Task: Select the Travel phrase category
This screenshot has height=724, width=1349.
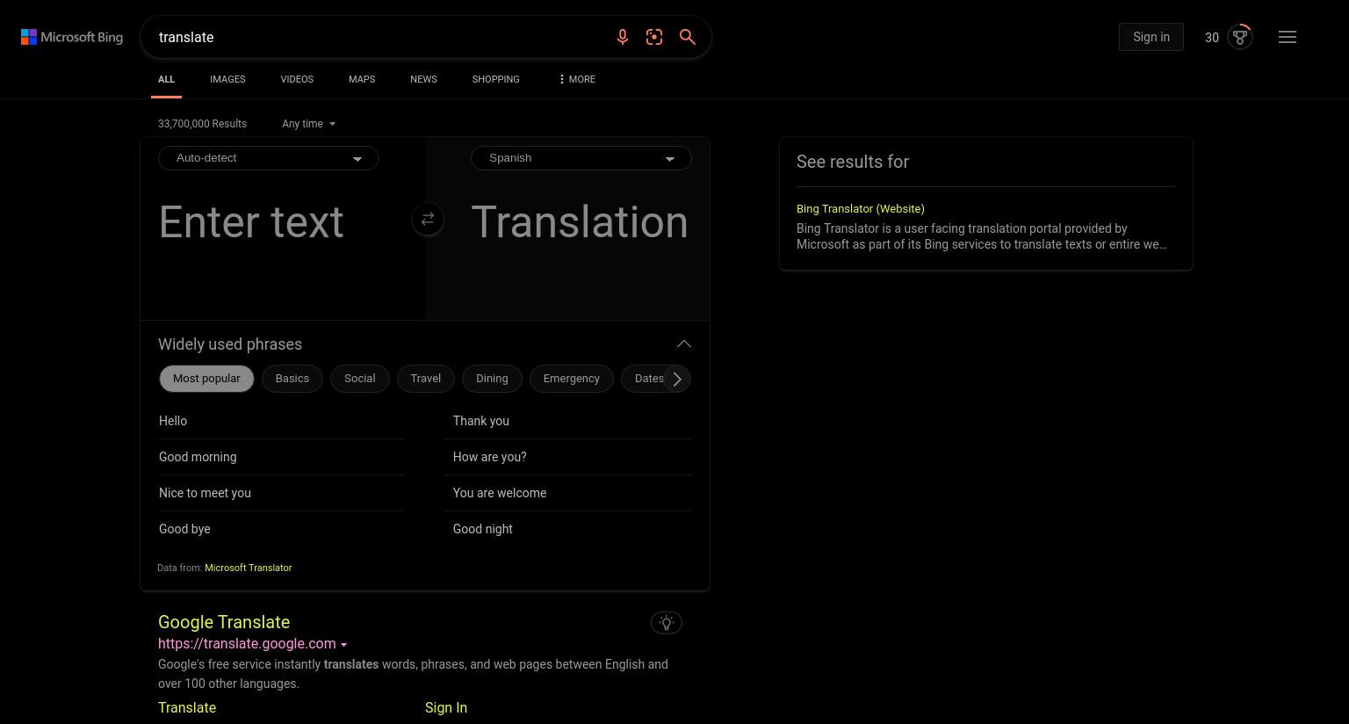Action: (x=426, y=379)
